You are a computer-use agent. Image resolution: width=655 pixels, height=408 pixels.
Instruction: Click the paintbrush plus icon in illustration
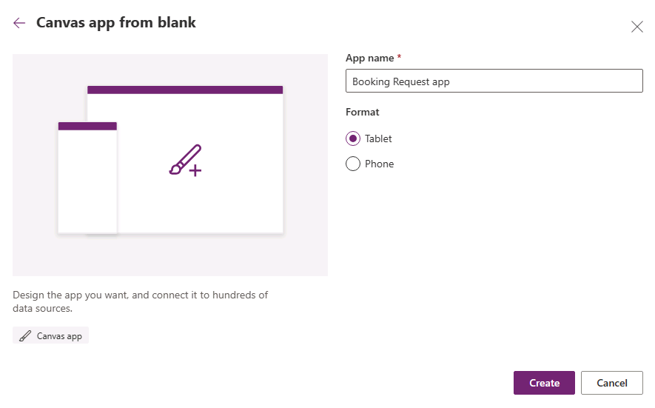(x=186, y=161)
